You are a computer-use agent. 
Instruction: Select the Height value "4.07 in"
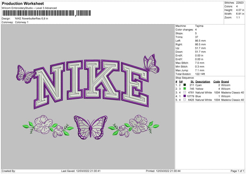[240, 10]
